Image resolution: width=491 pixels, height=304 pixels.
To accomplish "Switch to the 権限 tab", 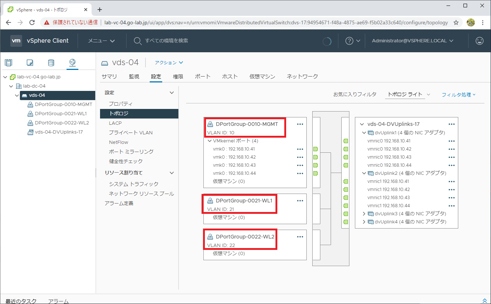I will [x=178, y=77].
